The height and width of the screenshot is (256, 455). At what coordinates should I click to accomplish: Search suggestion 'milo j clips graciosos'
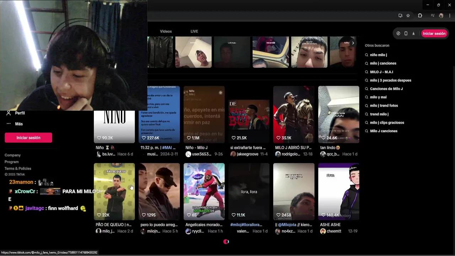pos(387,123)
